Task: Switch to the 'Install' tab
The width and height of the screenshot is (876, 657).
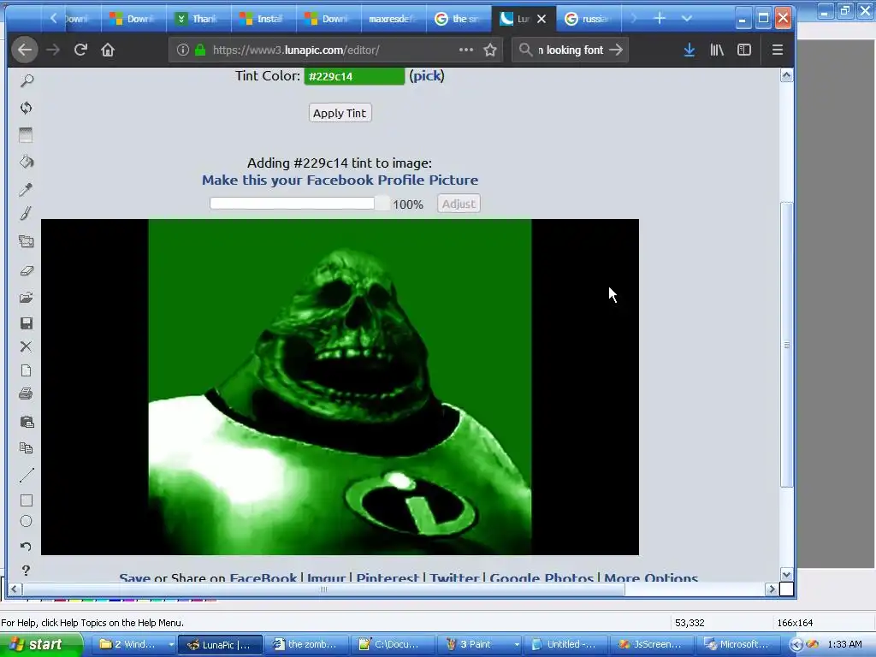Action: click(x=263, y=19)
